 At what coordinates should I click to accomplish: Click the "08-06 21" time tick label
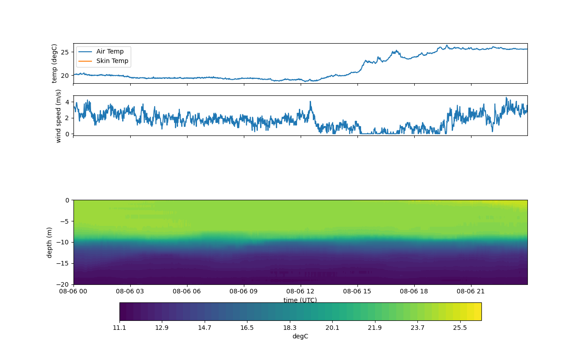(x=471, y=291)
